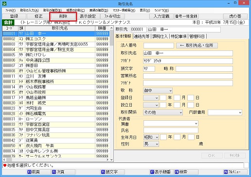Click the 営業所名 input field
Screen dimensions: 251x177
point(188,76)
